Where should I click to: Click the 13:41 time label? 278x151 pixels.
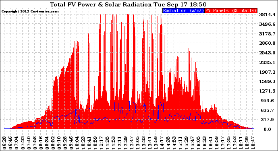(150, 143)
